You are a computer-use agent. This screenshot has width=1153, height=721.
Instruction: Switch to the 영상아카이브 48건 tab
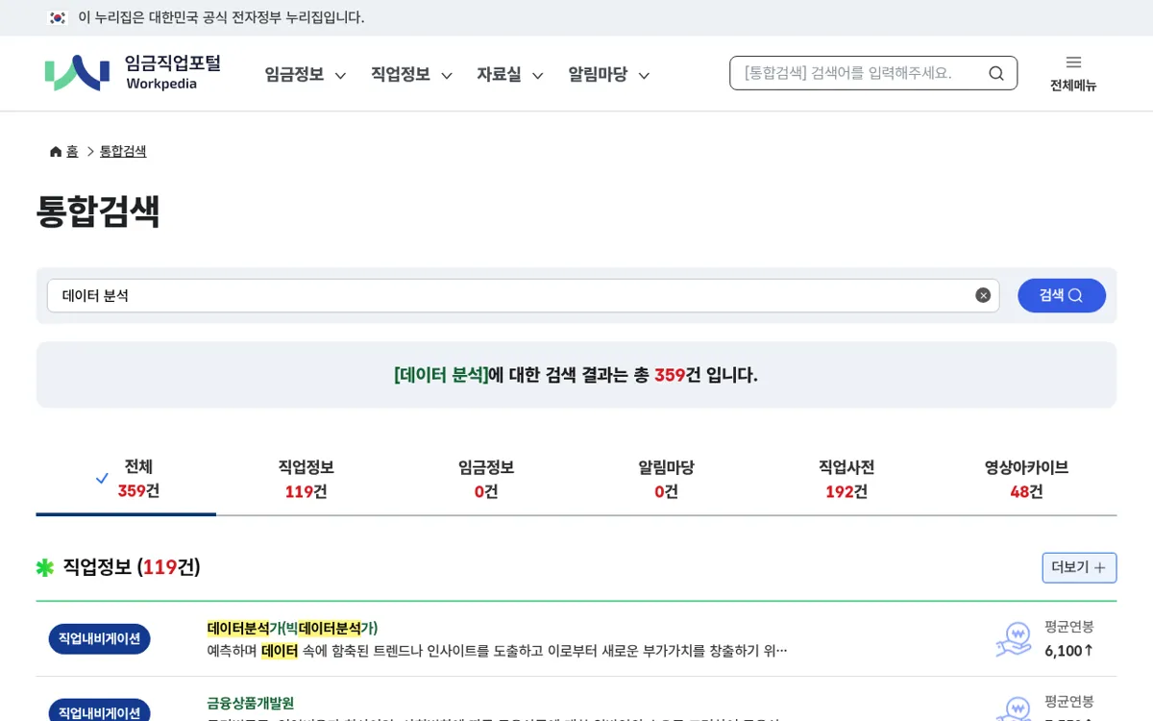pyautogui.click(x=1026, y=479)
